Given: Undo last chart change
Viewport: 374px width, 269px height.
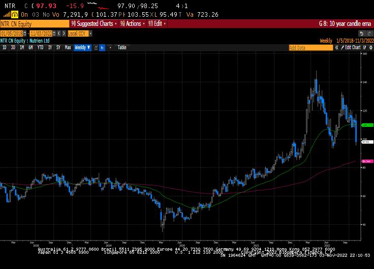Looking at the screenshot, I should [x=362, y=33].
